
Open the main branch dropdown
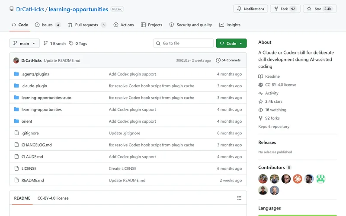click(25, 44)
